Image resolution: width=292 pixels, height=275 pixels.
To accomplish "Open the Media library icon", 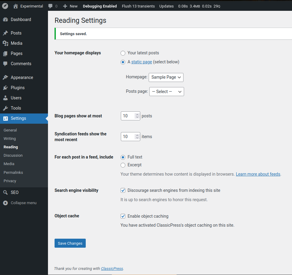I will point(6,43).
